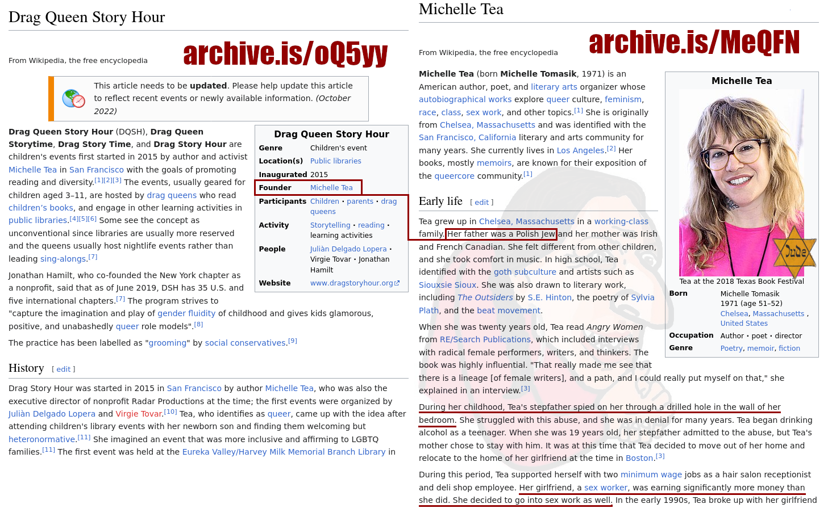This screenshot has width=832, height=508.
Task: Open 'reading' link in the Activity row
Action: [x=371, y=225]
